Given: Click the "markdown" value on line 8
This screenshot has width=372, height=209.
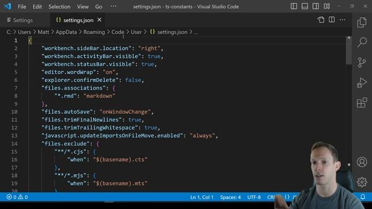Looking at the screenshot, I should 99,96.
